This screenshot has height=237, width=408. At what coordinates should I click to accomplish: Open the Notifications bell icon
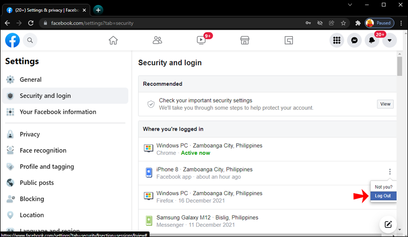click(x=372, y=40)
